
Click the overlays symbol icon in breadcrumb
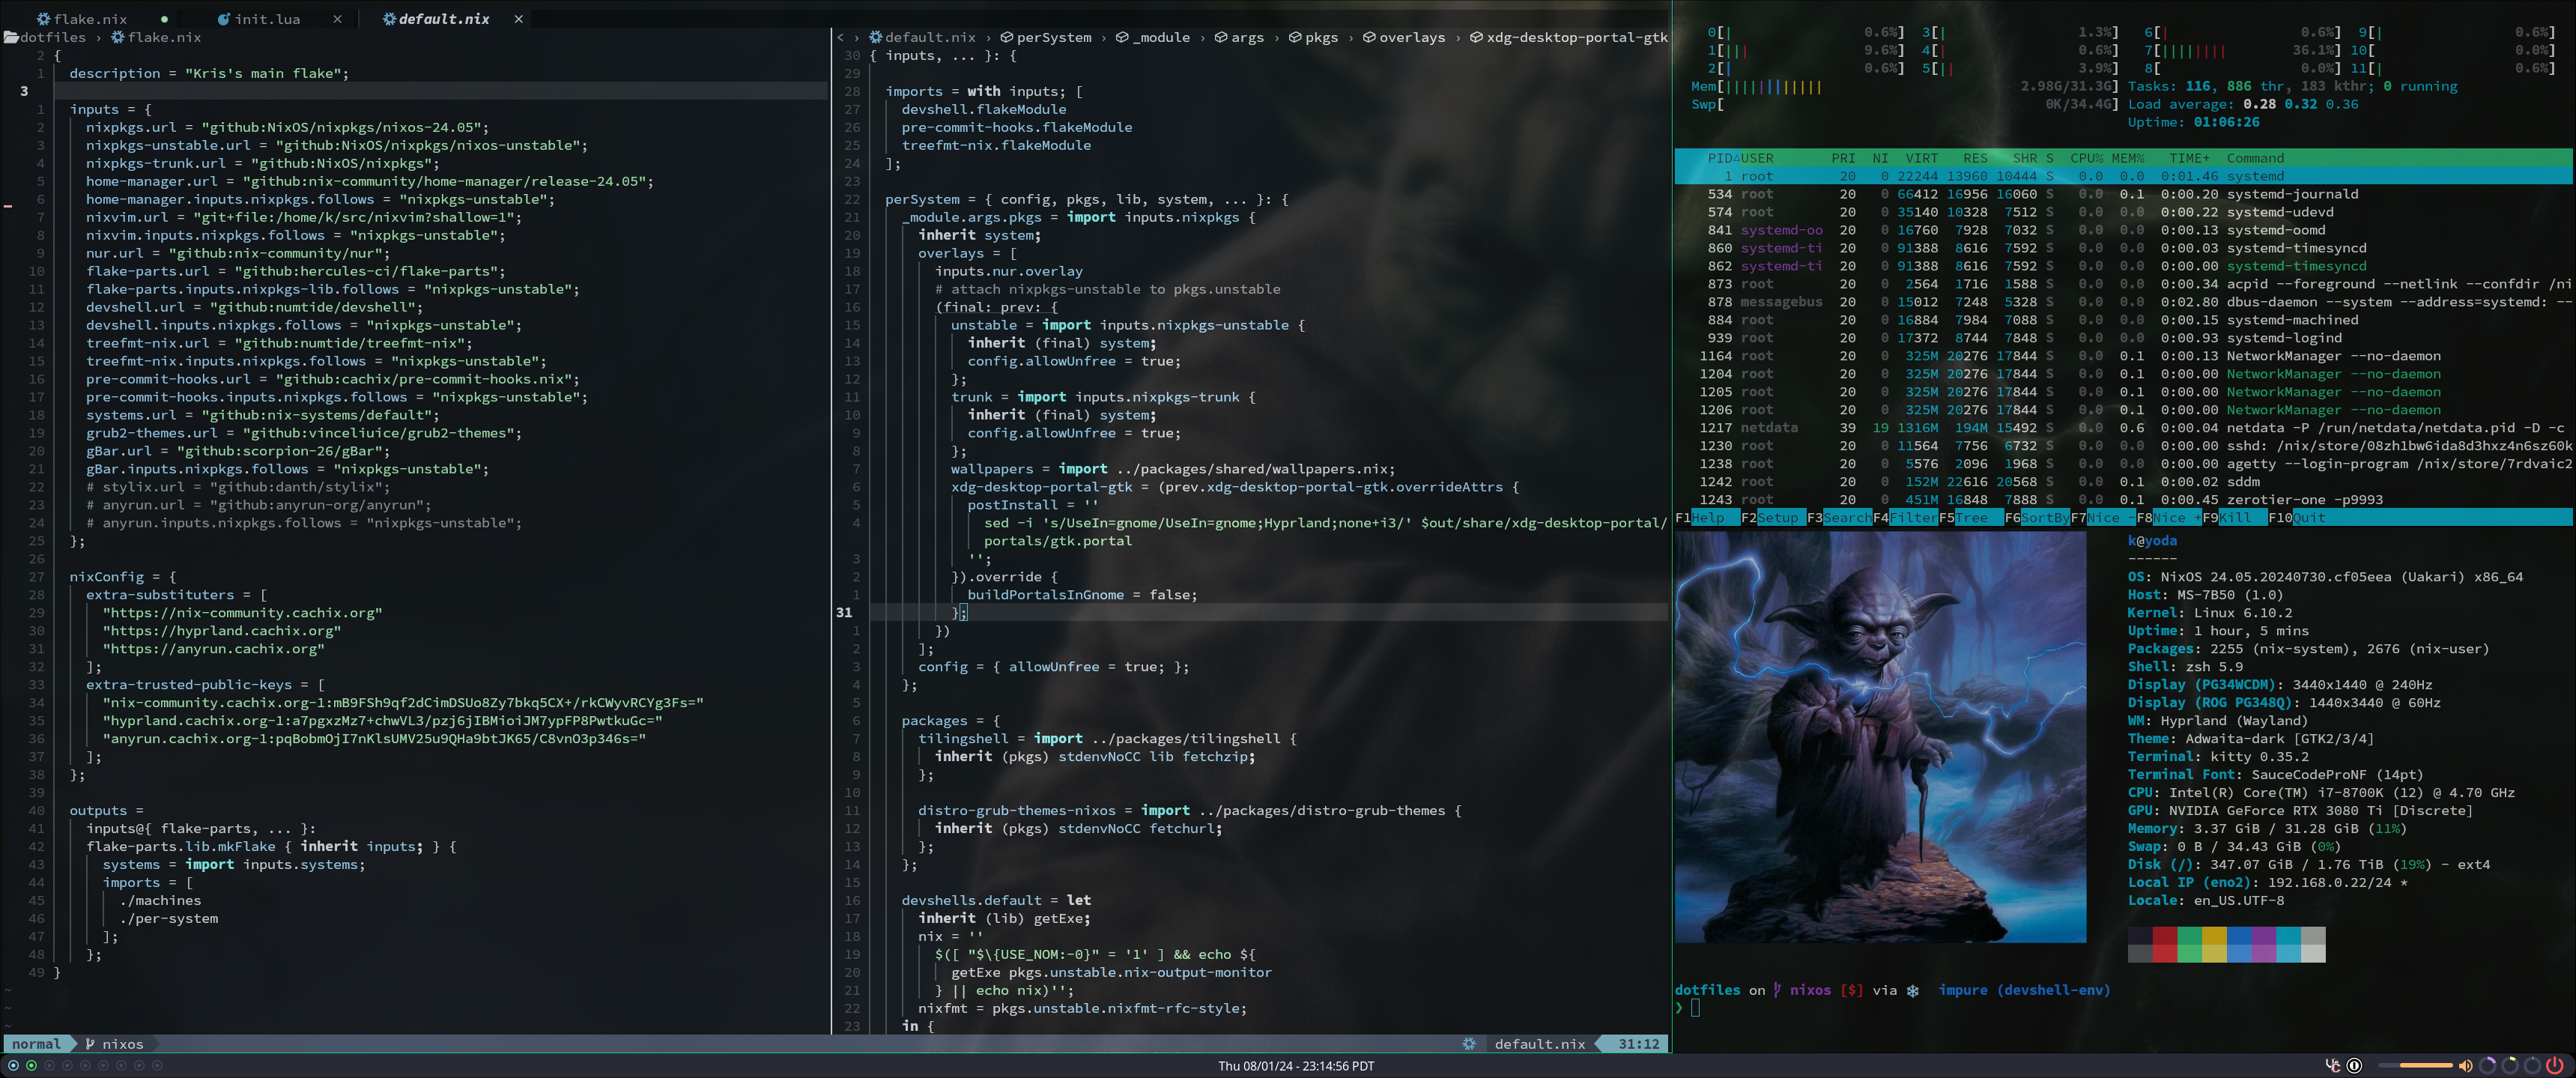tap(1369, 37)
